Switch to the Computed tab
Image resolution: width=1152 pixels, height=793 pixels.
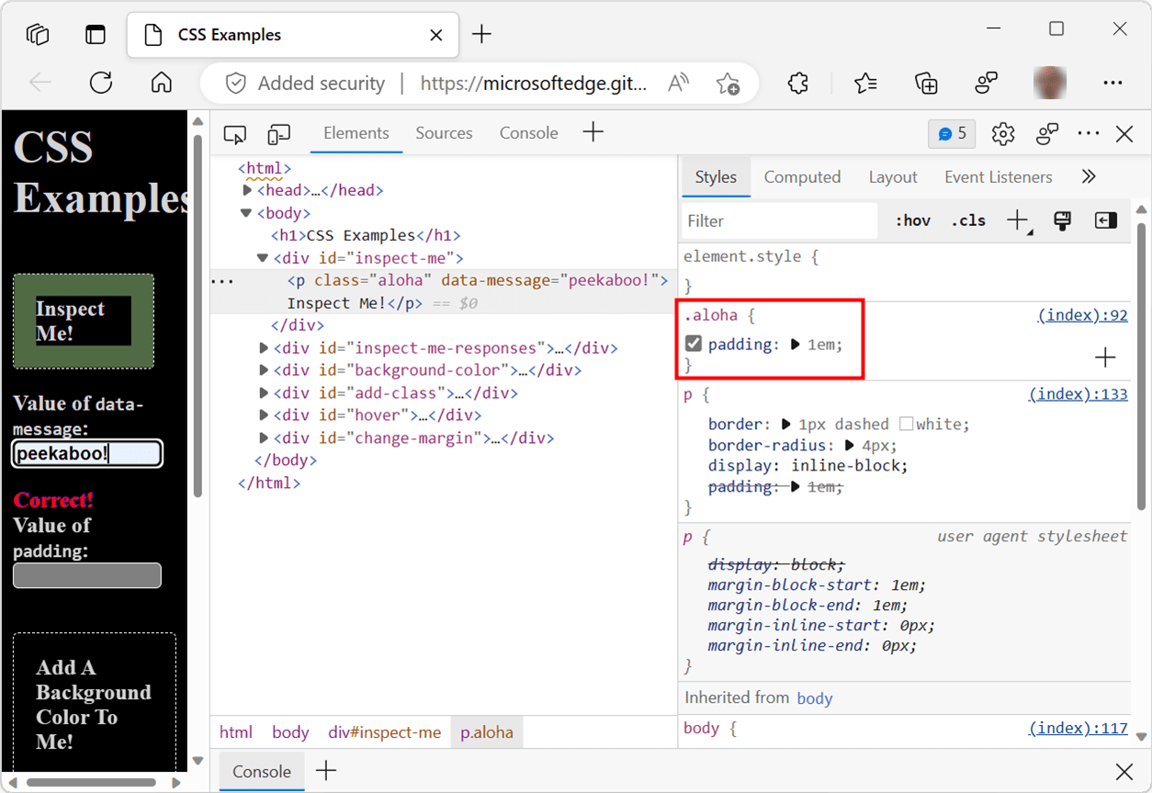[802, 176]
